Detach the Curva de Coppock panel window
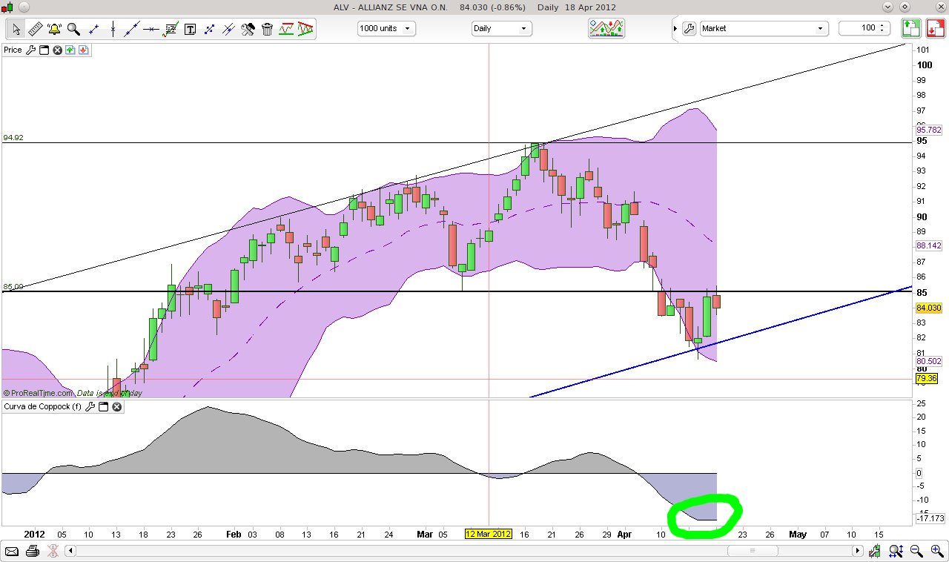Screen dimensions: 949x562 pyautogui.click(x=103, y=406)
